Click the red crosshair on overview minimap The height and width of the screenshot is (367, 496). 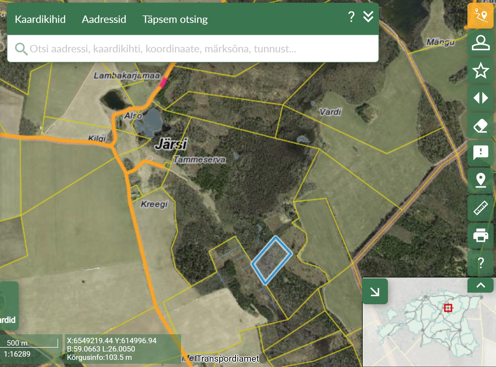pos(448,308)
